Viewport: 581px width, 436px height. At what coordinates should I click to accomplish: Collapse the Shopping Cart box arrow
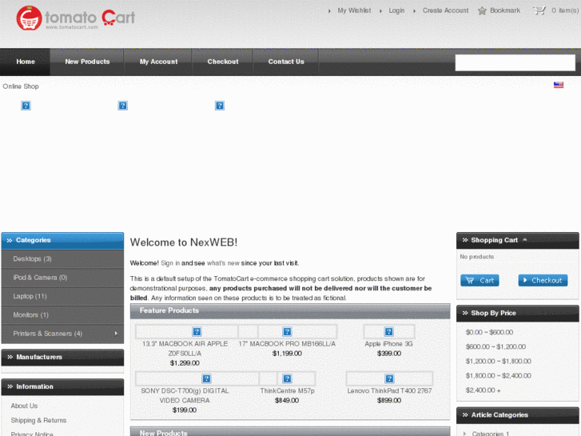click(x=525, y=240)
